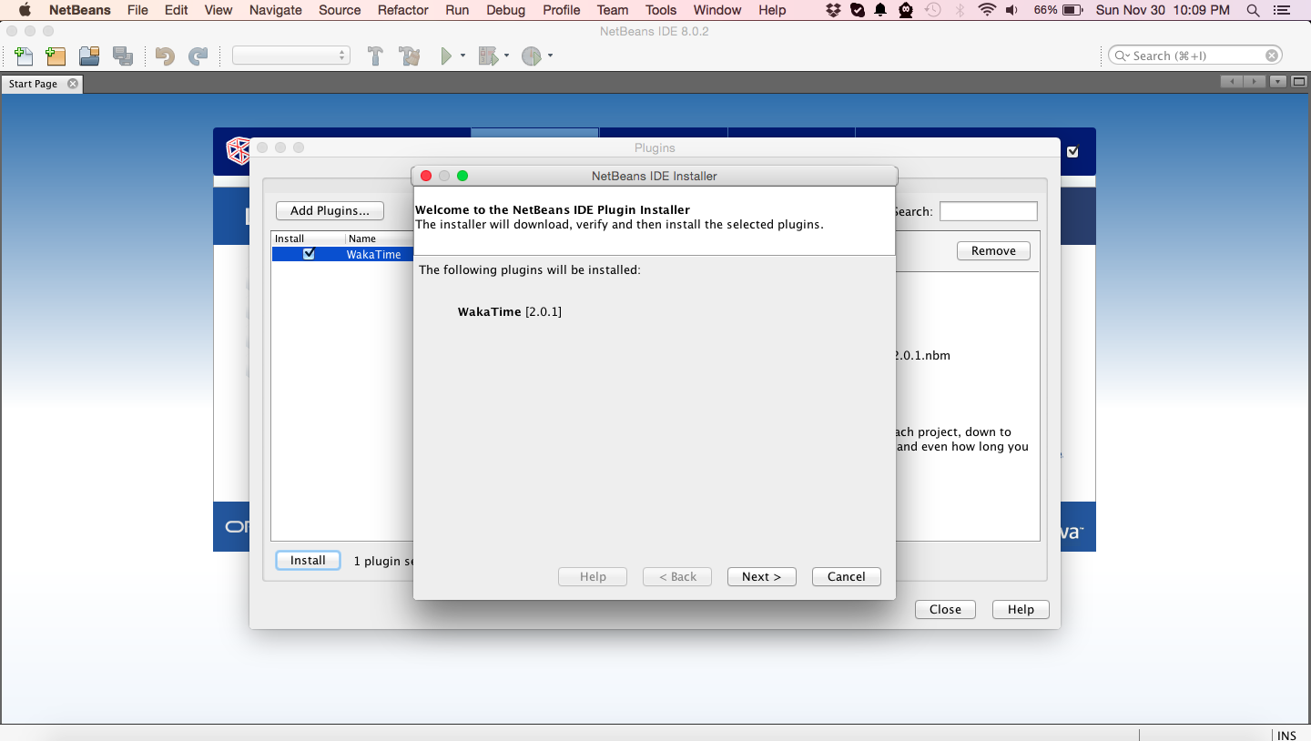Viewport: 1311px width, 741px height.
Task: Maximize the editor window icon
Action: (x=1300, y=82)
